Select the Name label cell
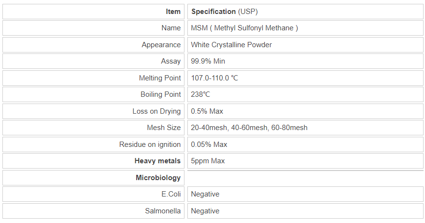Image resolution: width=425 pixels, height=223 pixels. coord(171,28)
